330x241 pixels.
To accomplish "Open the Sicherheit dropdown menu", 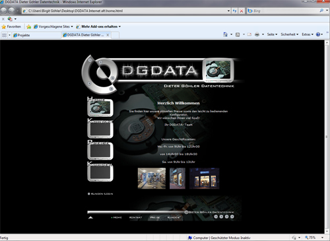I will pyautogui.click(x=290, y=34).
